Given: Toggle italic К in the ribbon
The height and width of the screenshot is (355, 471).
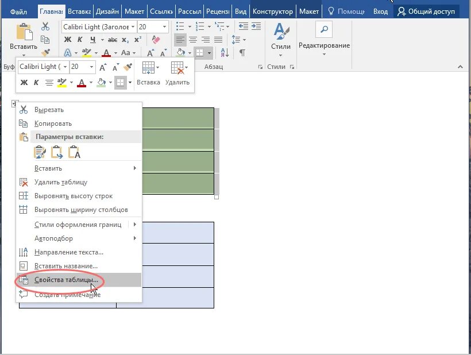Looking at the screenshot, I should click(x=80, y=40).
